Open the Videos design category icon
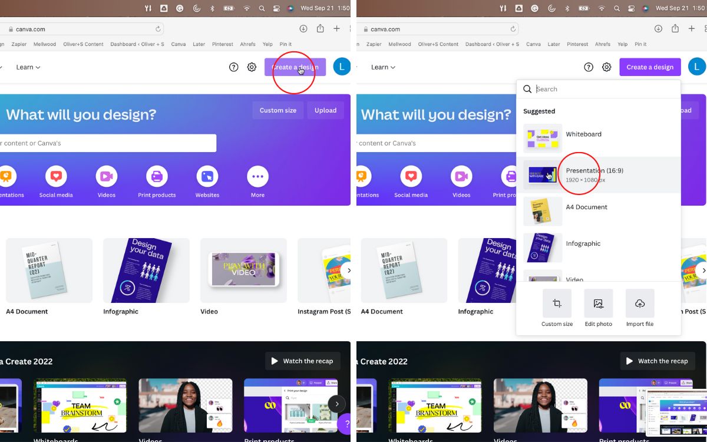 coord(106,177)
